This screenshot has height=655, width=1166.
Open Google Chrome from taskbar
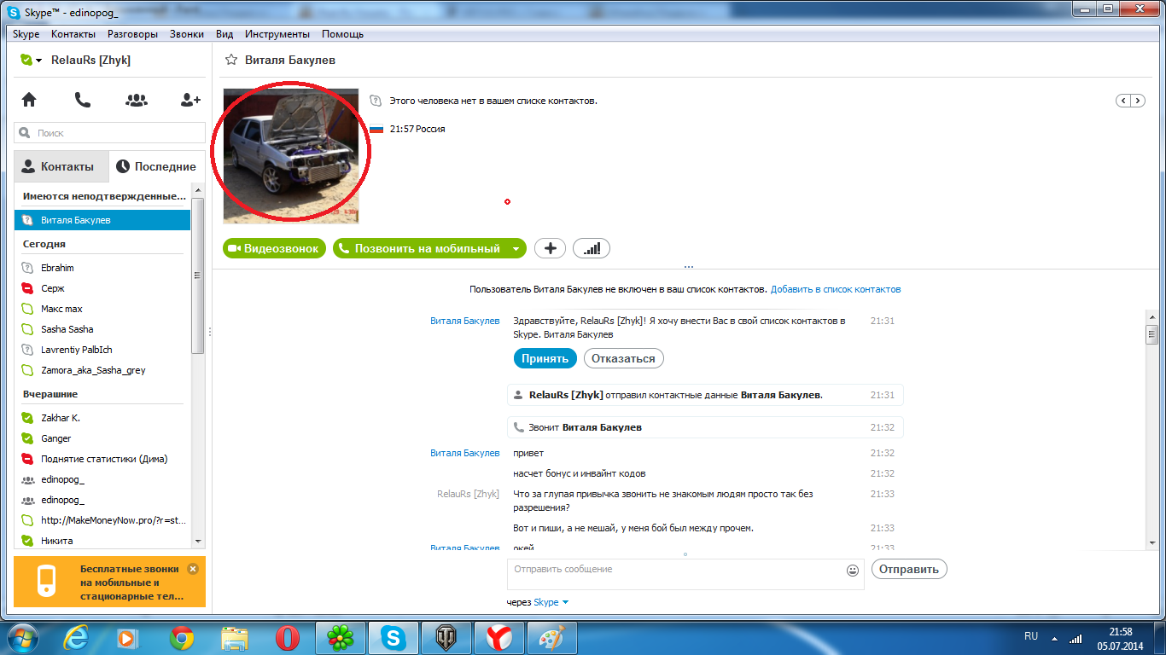[181, 637]
